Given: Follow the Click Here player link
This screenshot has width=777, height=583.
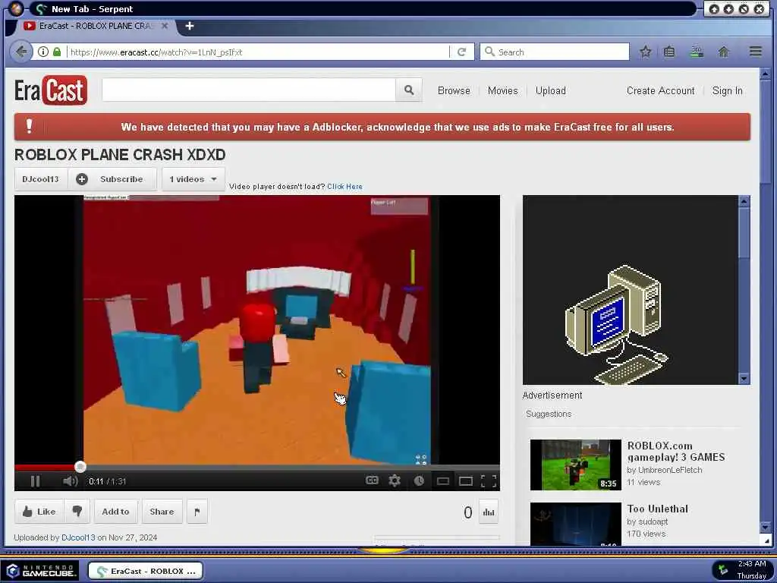Looking at the screenshot, I should tap(344, 187).
